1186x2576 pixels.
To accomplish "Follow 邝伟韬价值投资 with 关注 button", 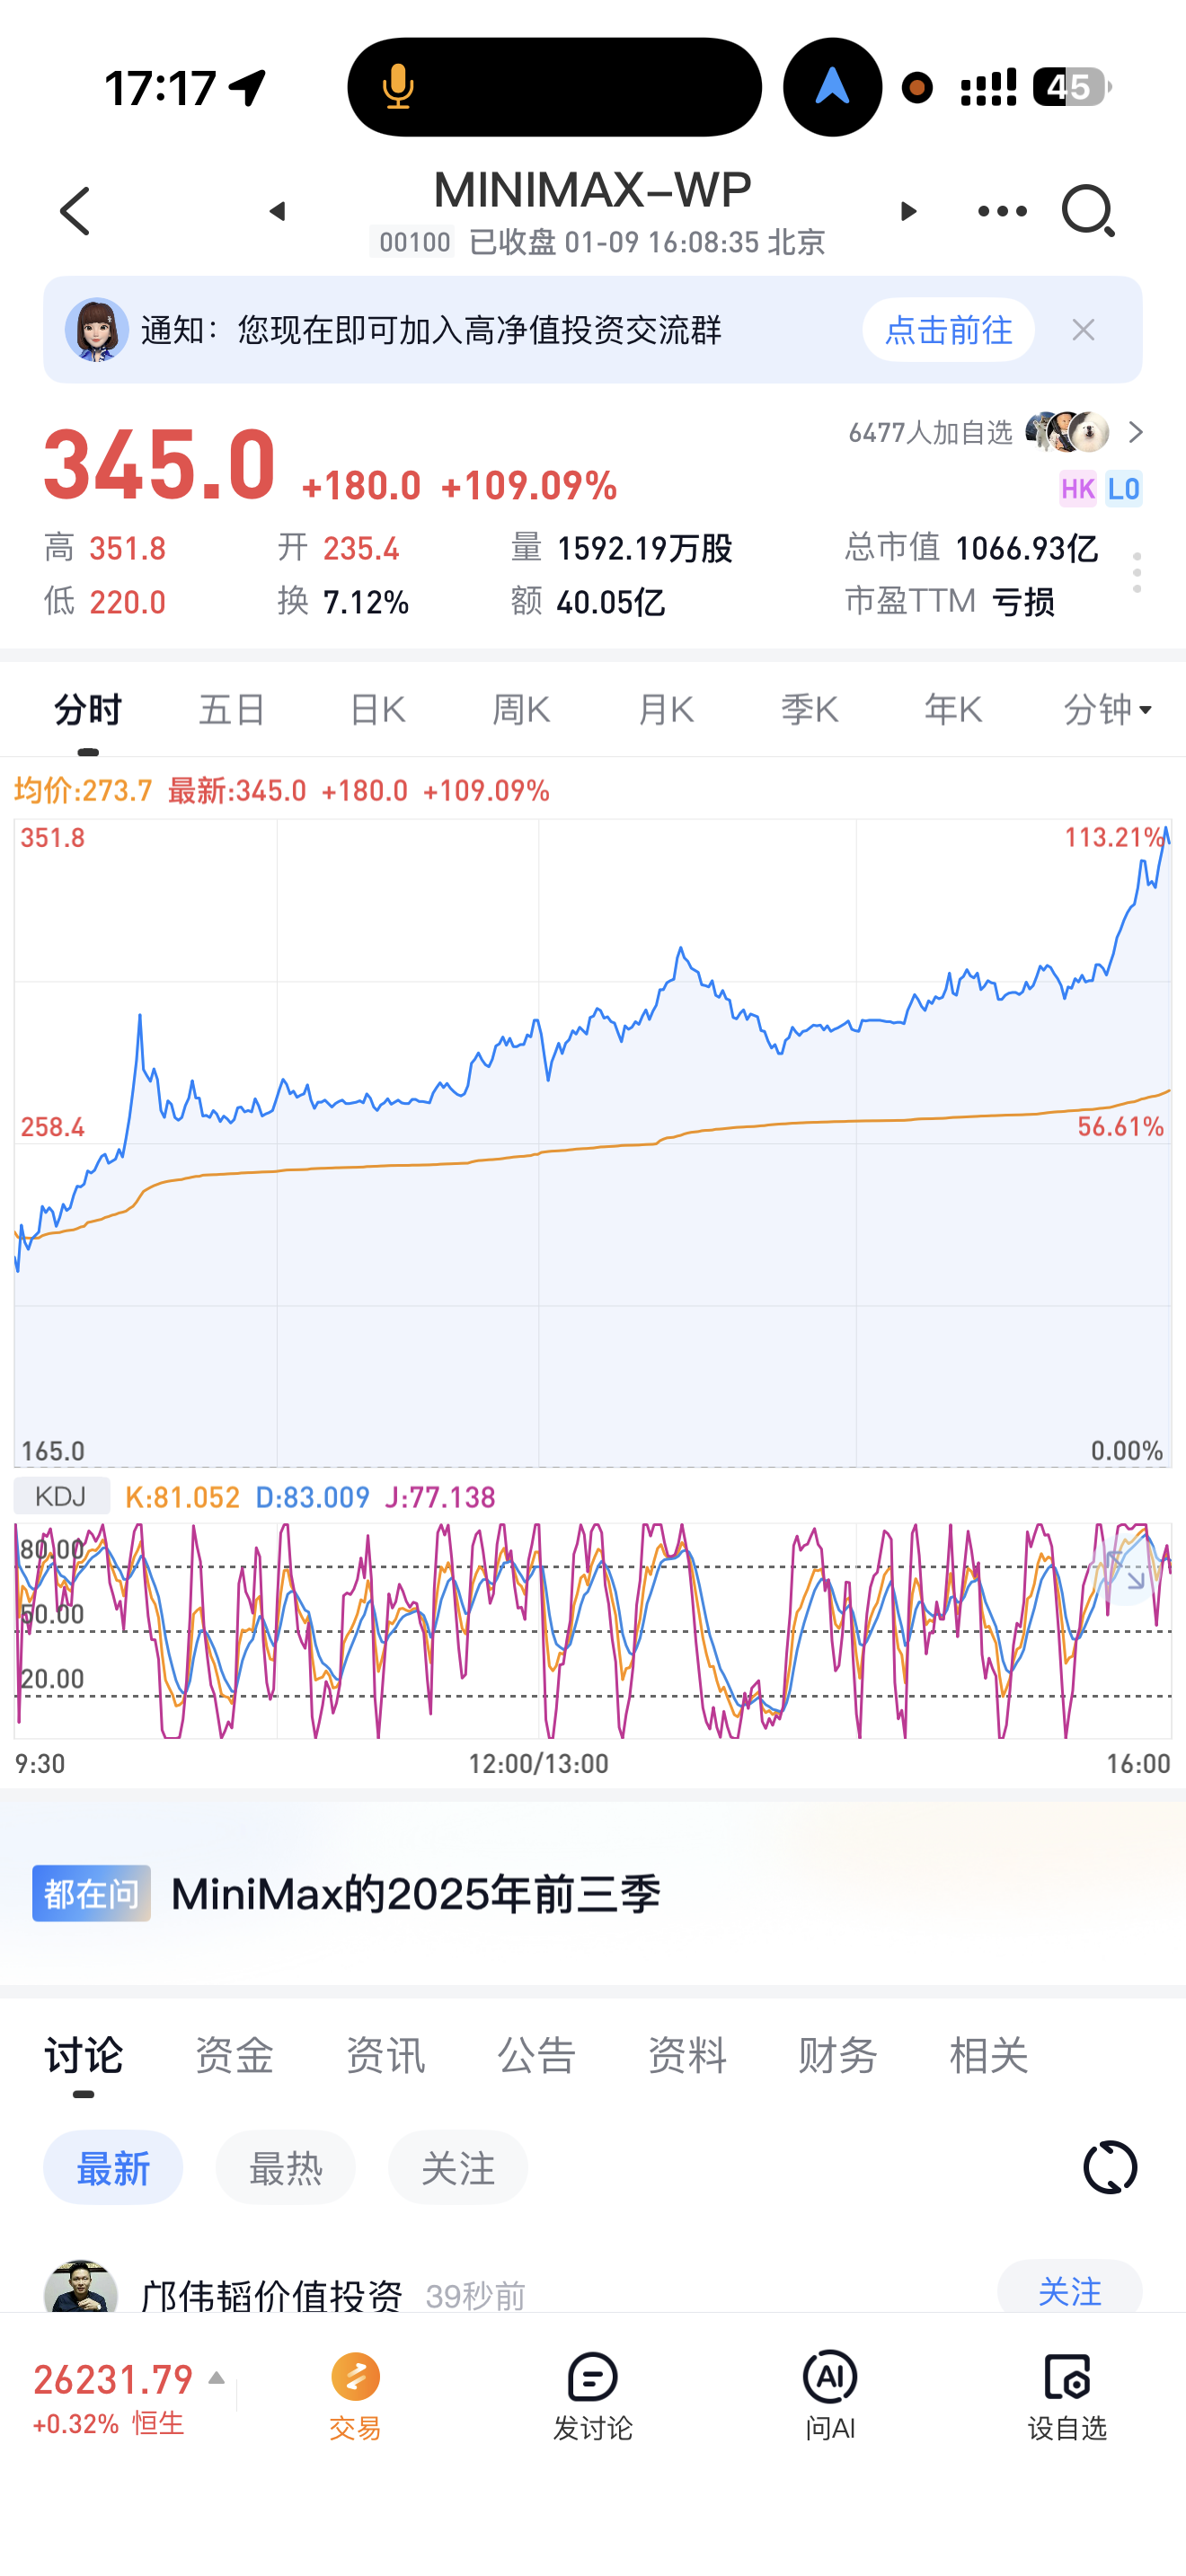I will pyautogui.click(x=1069, y=2290).
